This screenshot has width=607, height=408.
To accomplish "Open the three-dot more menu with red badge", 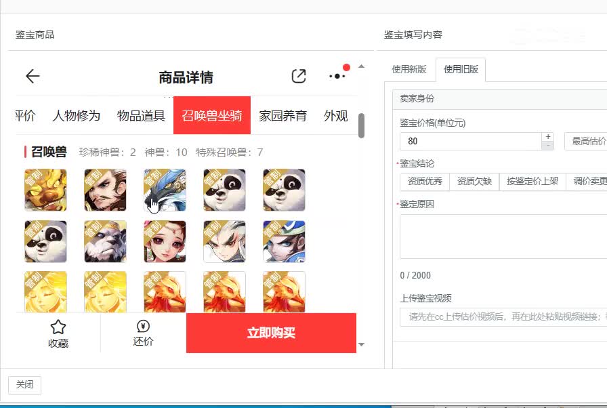I will pos(337,76).
